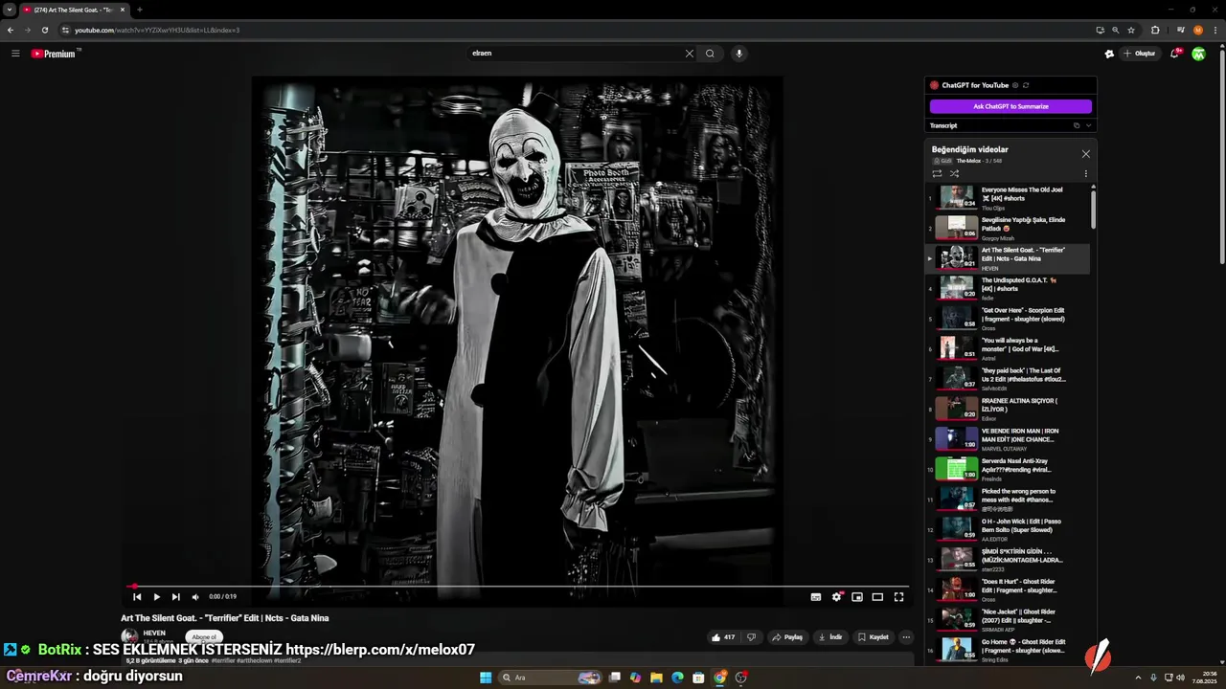
Task: Open playlist video Everyone Misses The Old Joel
Action: 1008,198
